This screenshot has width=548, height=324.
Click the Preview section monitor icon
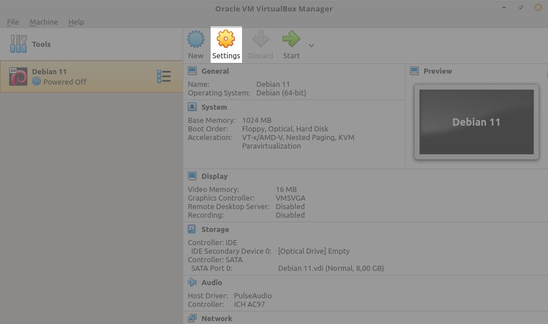click(414, 71)
